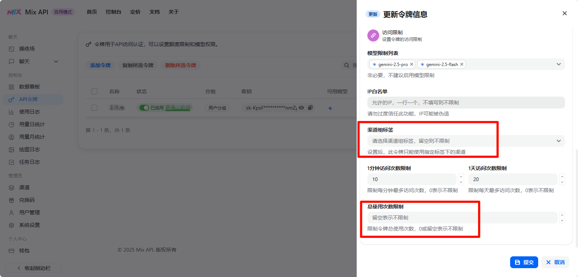Expand the 聊天 sidebar submenu

click(56, 62)
